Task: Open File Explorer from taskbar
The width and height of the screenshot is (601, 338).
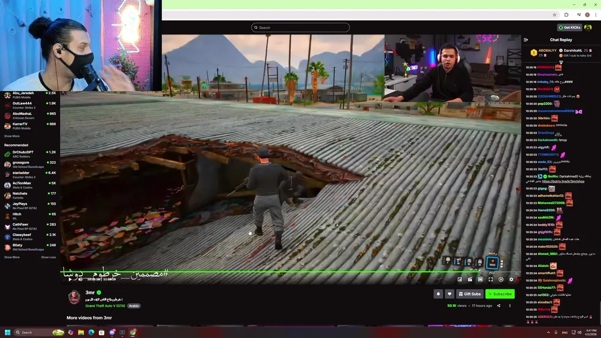Action: tap(81, 332)
